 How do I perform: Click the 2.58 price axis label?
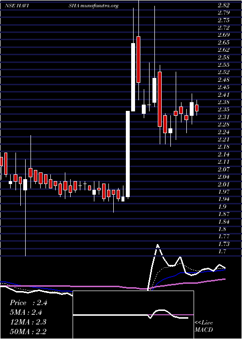tap(224, 58)
